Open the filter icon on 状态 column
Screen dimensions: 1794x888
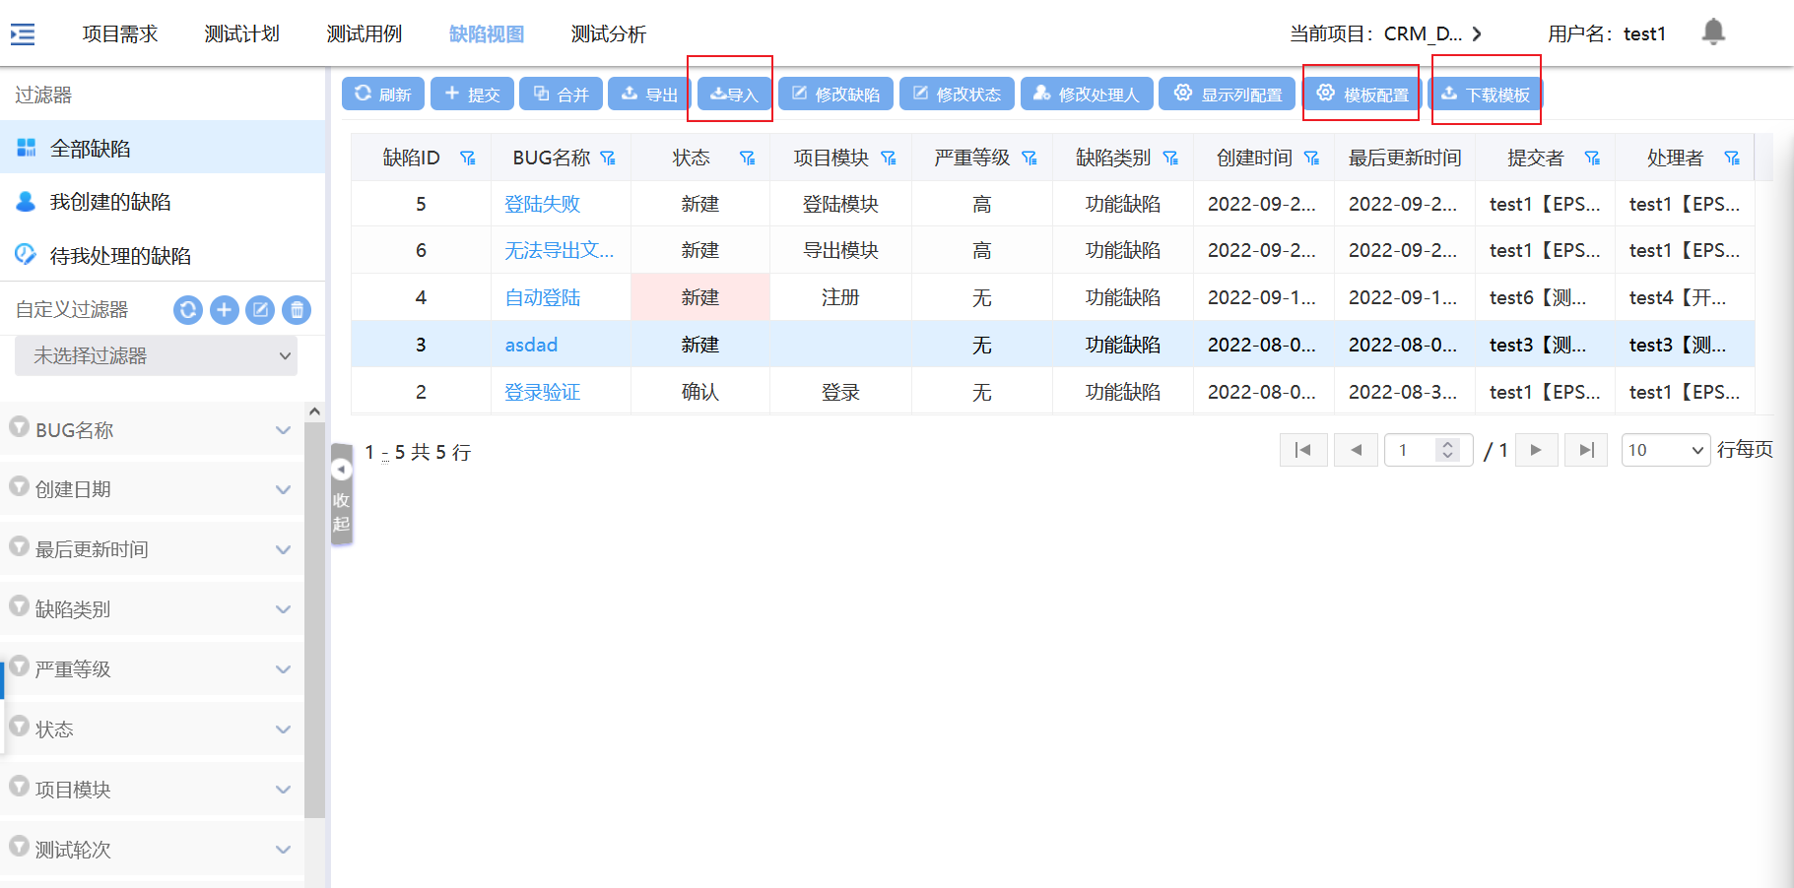[x=748, y=159]
